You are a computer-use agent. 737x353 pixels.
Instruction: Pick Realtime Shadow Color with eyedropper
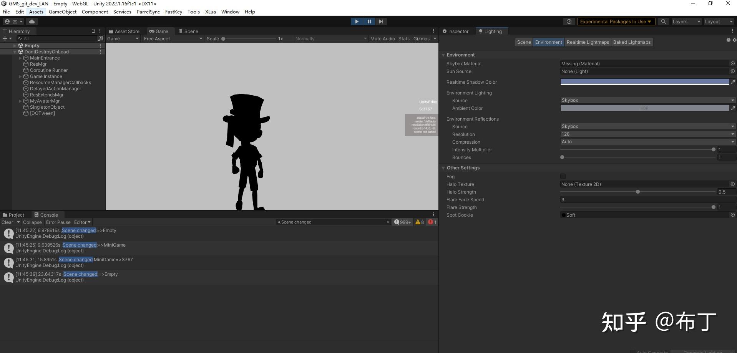[x=734, y=81]
